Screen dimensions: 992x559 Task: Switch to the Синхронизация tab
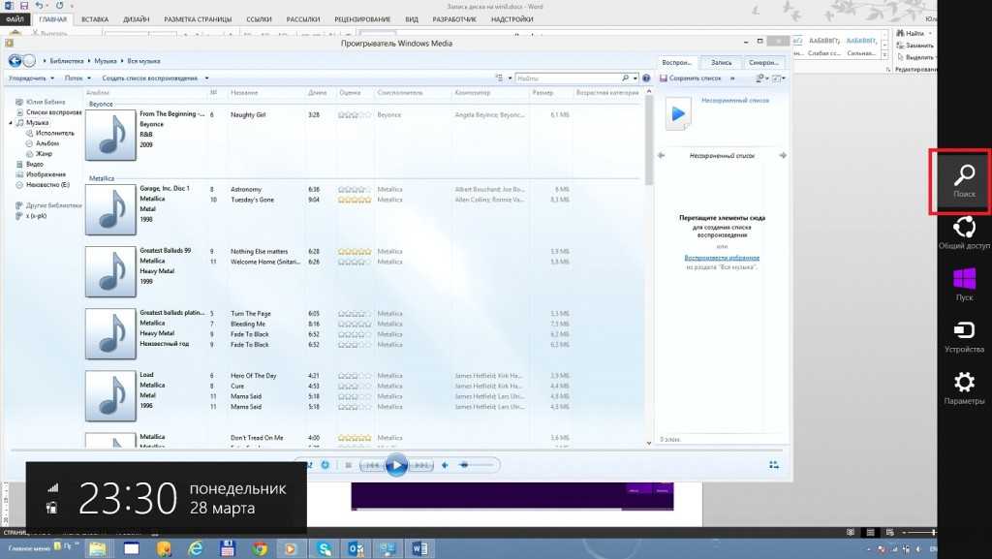pyautogui.click(x=763, y=63)
